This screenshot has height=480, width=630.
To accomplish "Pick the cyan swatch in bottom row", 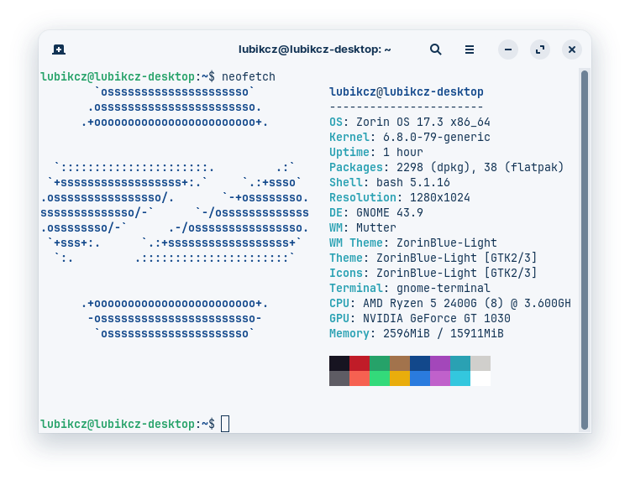I will click(x=460, y=378).
